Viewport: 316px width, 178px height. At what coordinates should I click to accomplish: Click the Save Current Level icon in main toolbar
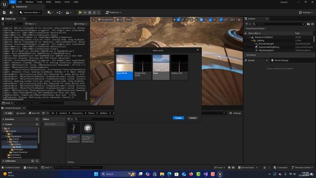coord(4,12)
